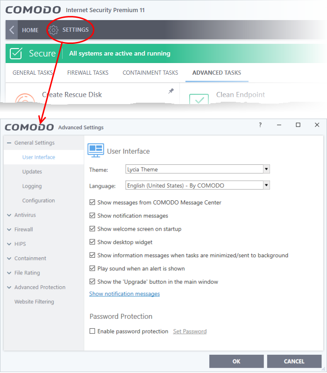Viewport: 327px width, 373px height.
Task: Click the Secure status checkmark icon
Action: coord(16,53)
